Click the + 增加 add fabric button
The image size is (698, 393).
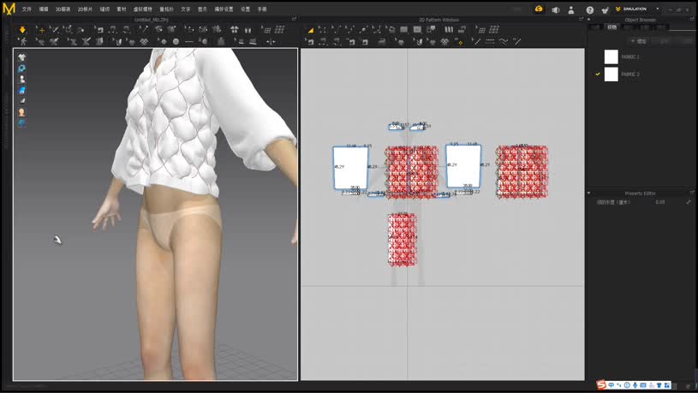pos(638,41)
